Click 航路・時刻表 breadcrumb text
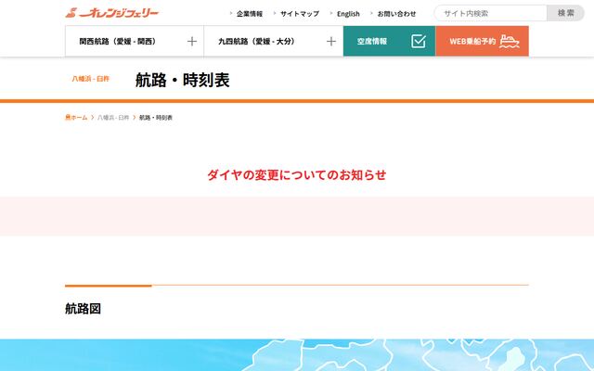The width and height of the screenshot is (594, 371). (x=156, y=118)
